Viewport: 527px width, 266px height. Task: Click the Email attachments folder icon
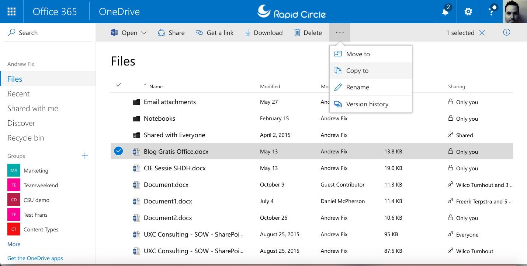coord(136,102)
